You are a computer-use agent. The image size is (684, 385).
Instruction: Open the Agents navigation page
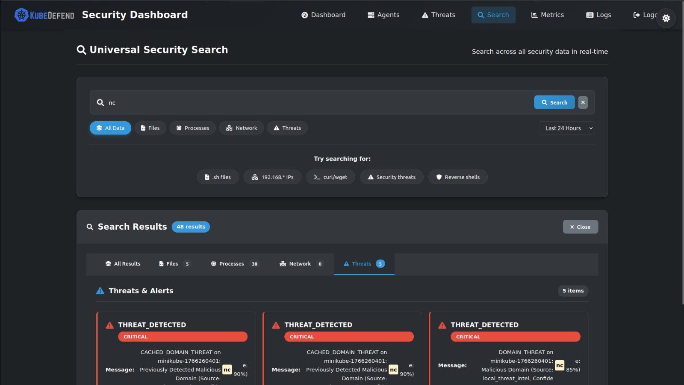coord(383,15)
